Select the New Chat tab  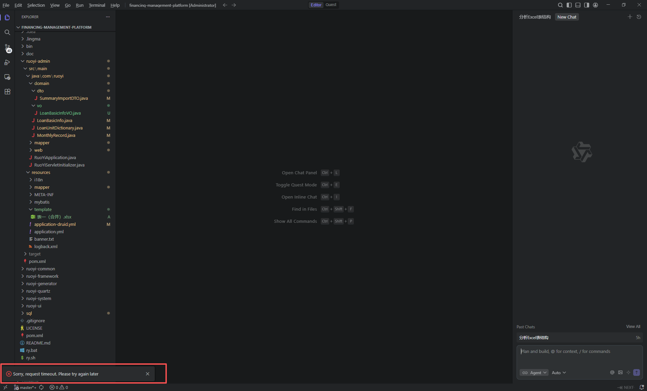coord(567,17)
